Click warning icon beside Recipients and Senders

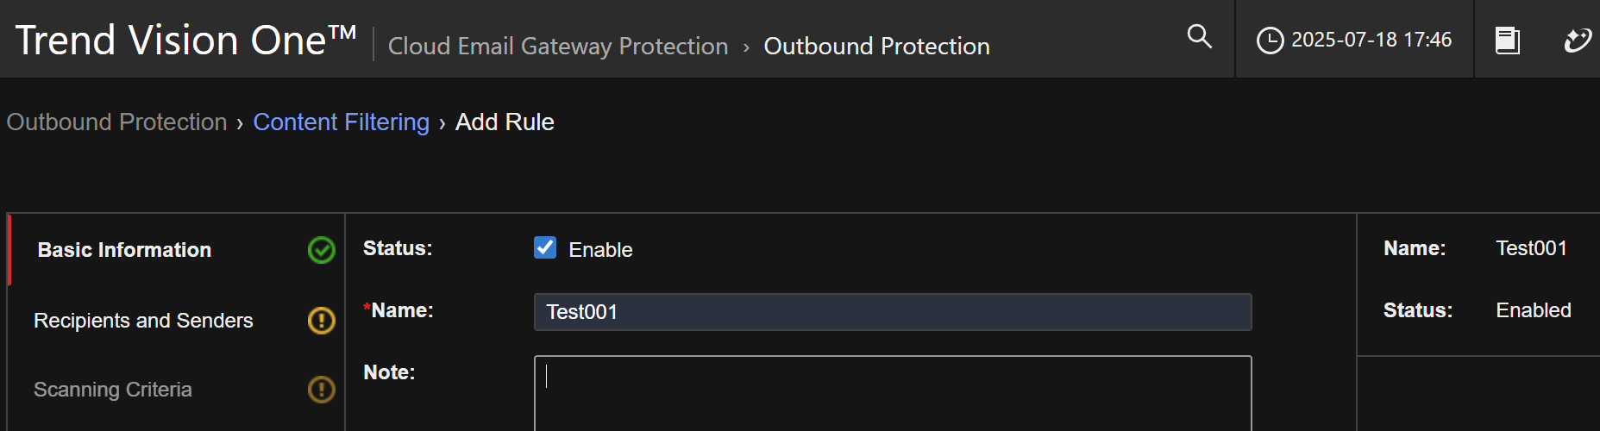pos(322,321)
